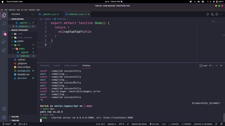Collapse the src folder

[19, 45]
